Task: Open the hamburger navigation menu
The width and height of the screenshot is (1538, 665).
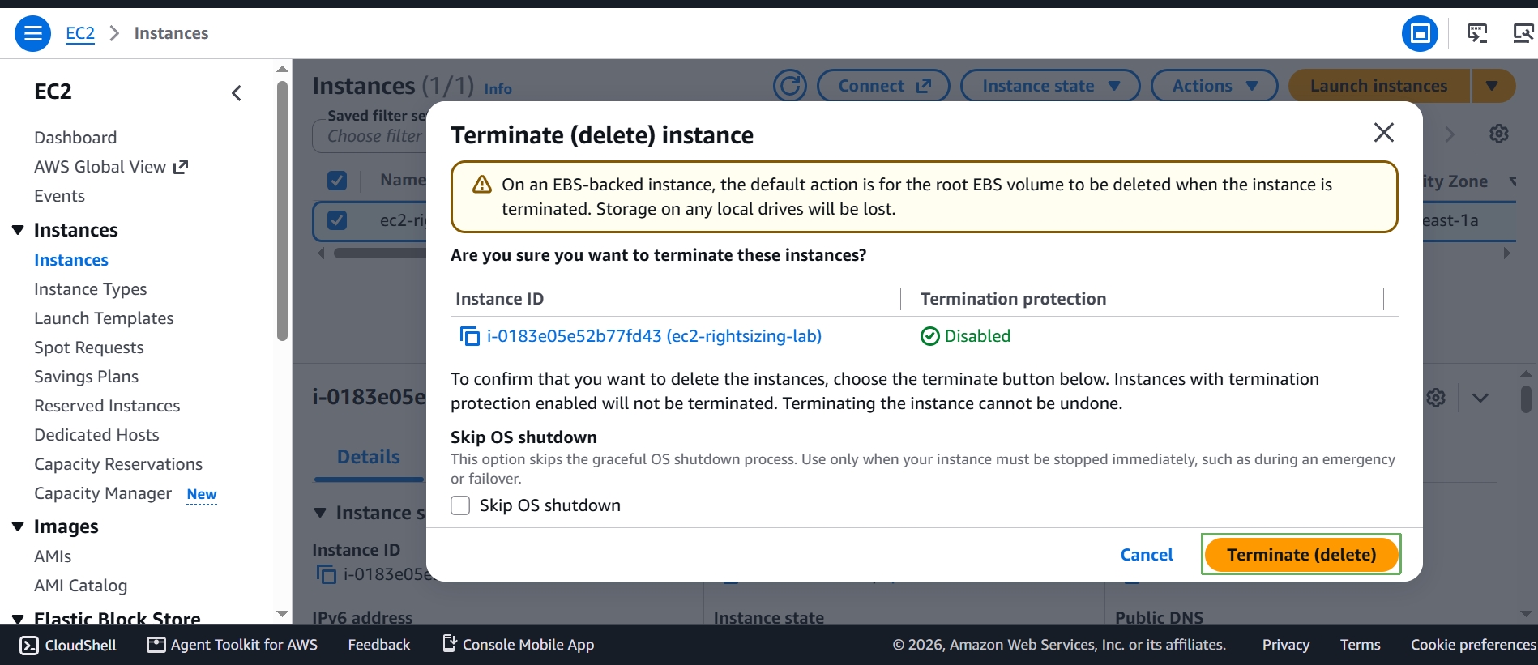Action: [x=33, y=33]
